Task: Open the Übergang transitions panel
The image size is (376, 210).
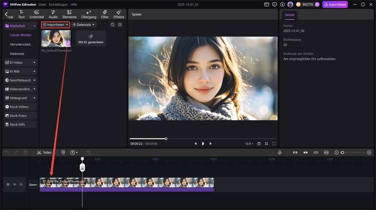Action: pos(88,14)
